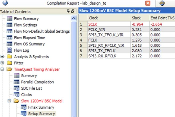Expand the Analysis & Synthesis node
Image resolution: width=175 pixels, height=117 pixels.
pos(2,57)
